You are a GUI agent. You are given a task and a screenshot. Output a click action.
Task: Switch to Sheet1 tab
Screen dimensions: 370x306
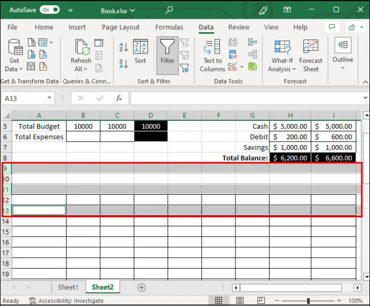pyautogui.click(x=68, y=287)
